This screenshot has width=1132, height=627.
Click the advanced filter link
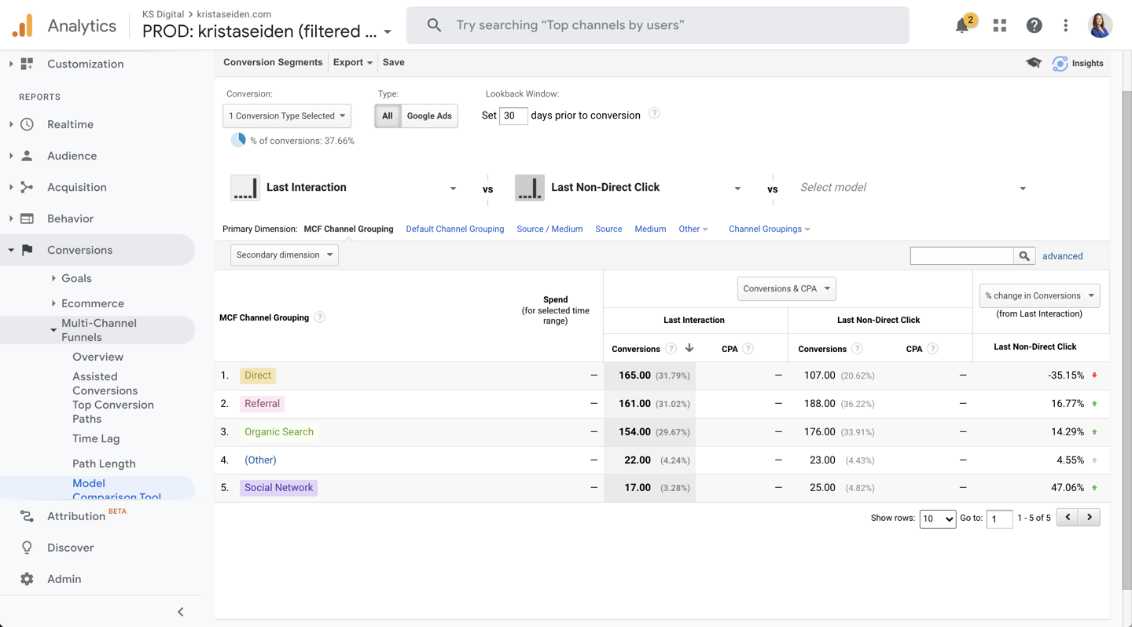(x=1062, y=256)
